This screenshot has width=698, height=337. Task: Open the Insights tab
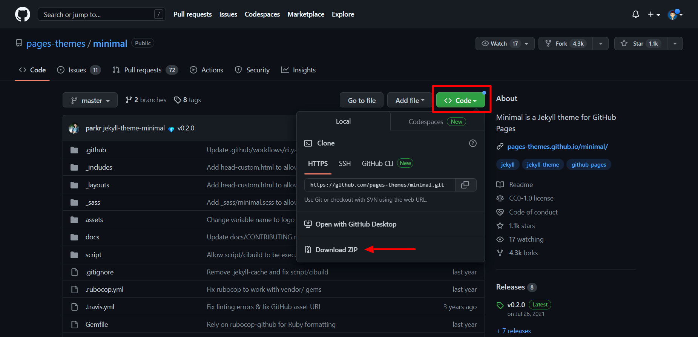[x=298, y=70]
